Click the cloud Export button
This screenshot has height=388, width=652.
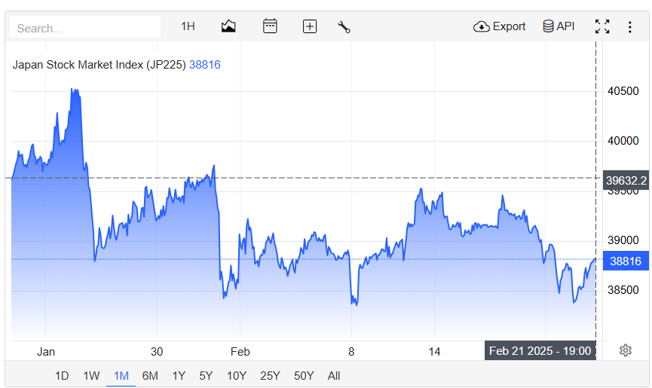pyautogui.click(x=500, y=26)
